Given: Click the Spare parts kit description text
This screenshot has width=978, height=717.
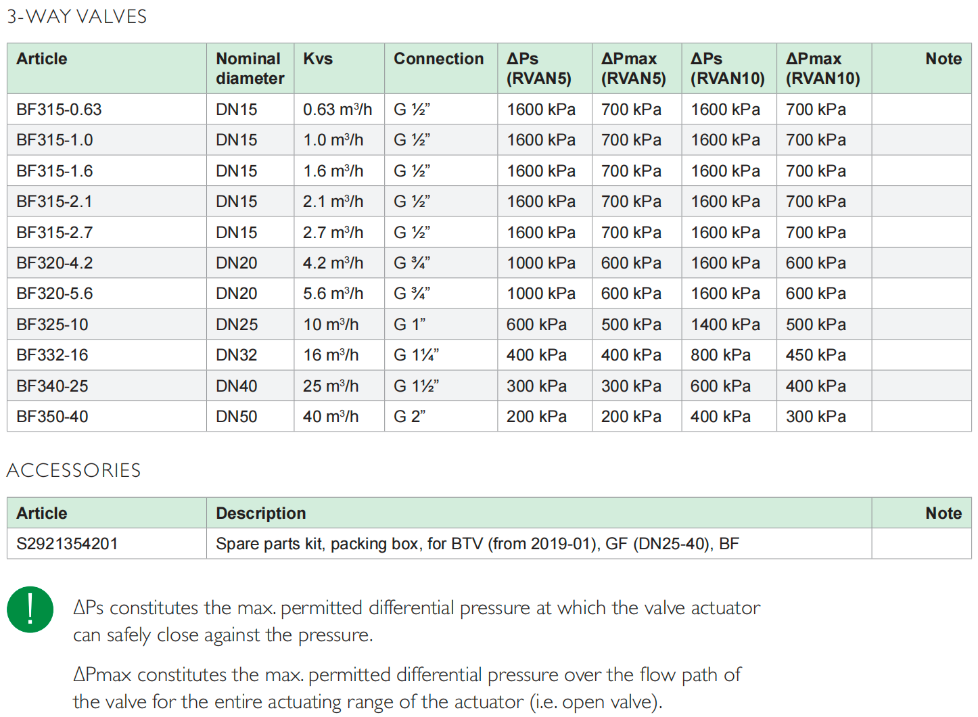Looking at the screenshot, I should (x=477, y=544).
